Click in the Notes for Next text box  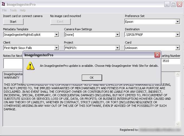(13, 63)
